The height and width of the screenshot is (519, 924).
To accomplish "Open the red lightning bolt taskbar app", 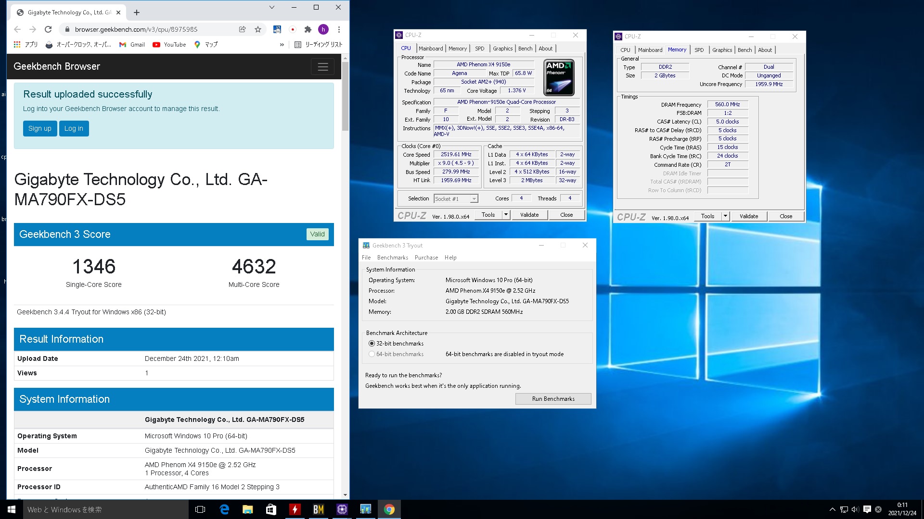I will tap(295, 509).
